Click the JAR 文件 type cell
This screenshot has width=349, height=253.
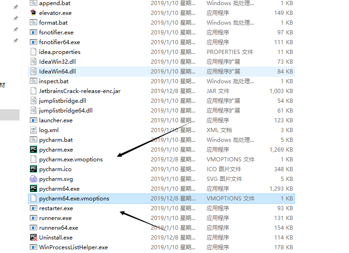point(218,91)
